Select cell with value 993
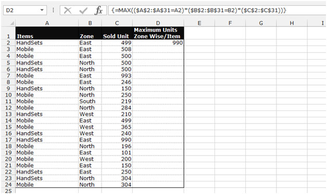 click(x=117, y=76)
